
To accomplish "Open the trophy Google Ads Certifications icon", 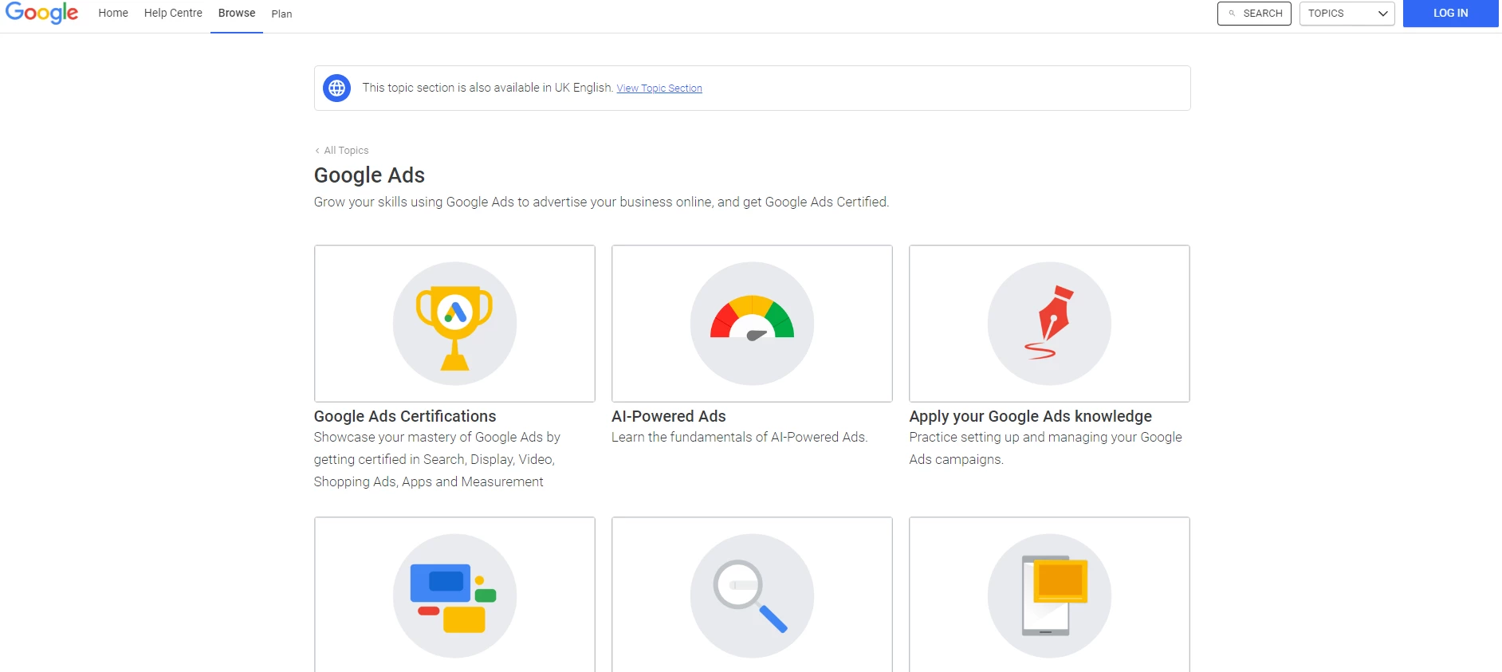I will point(454,324).
